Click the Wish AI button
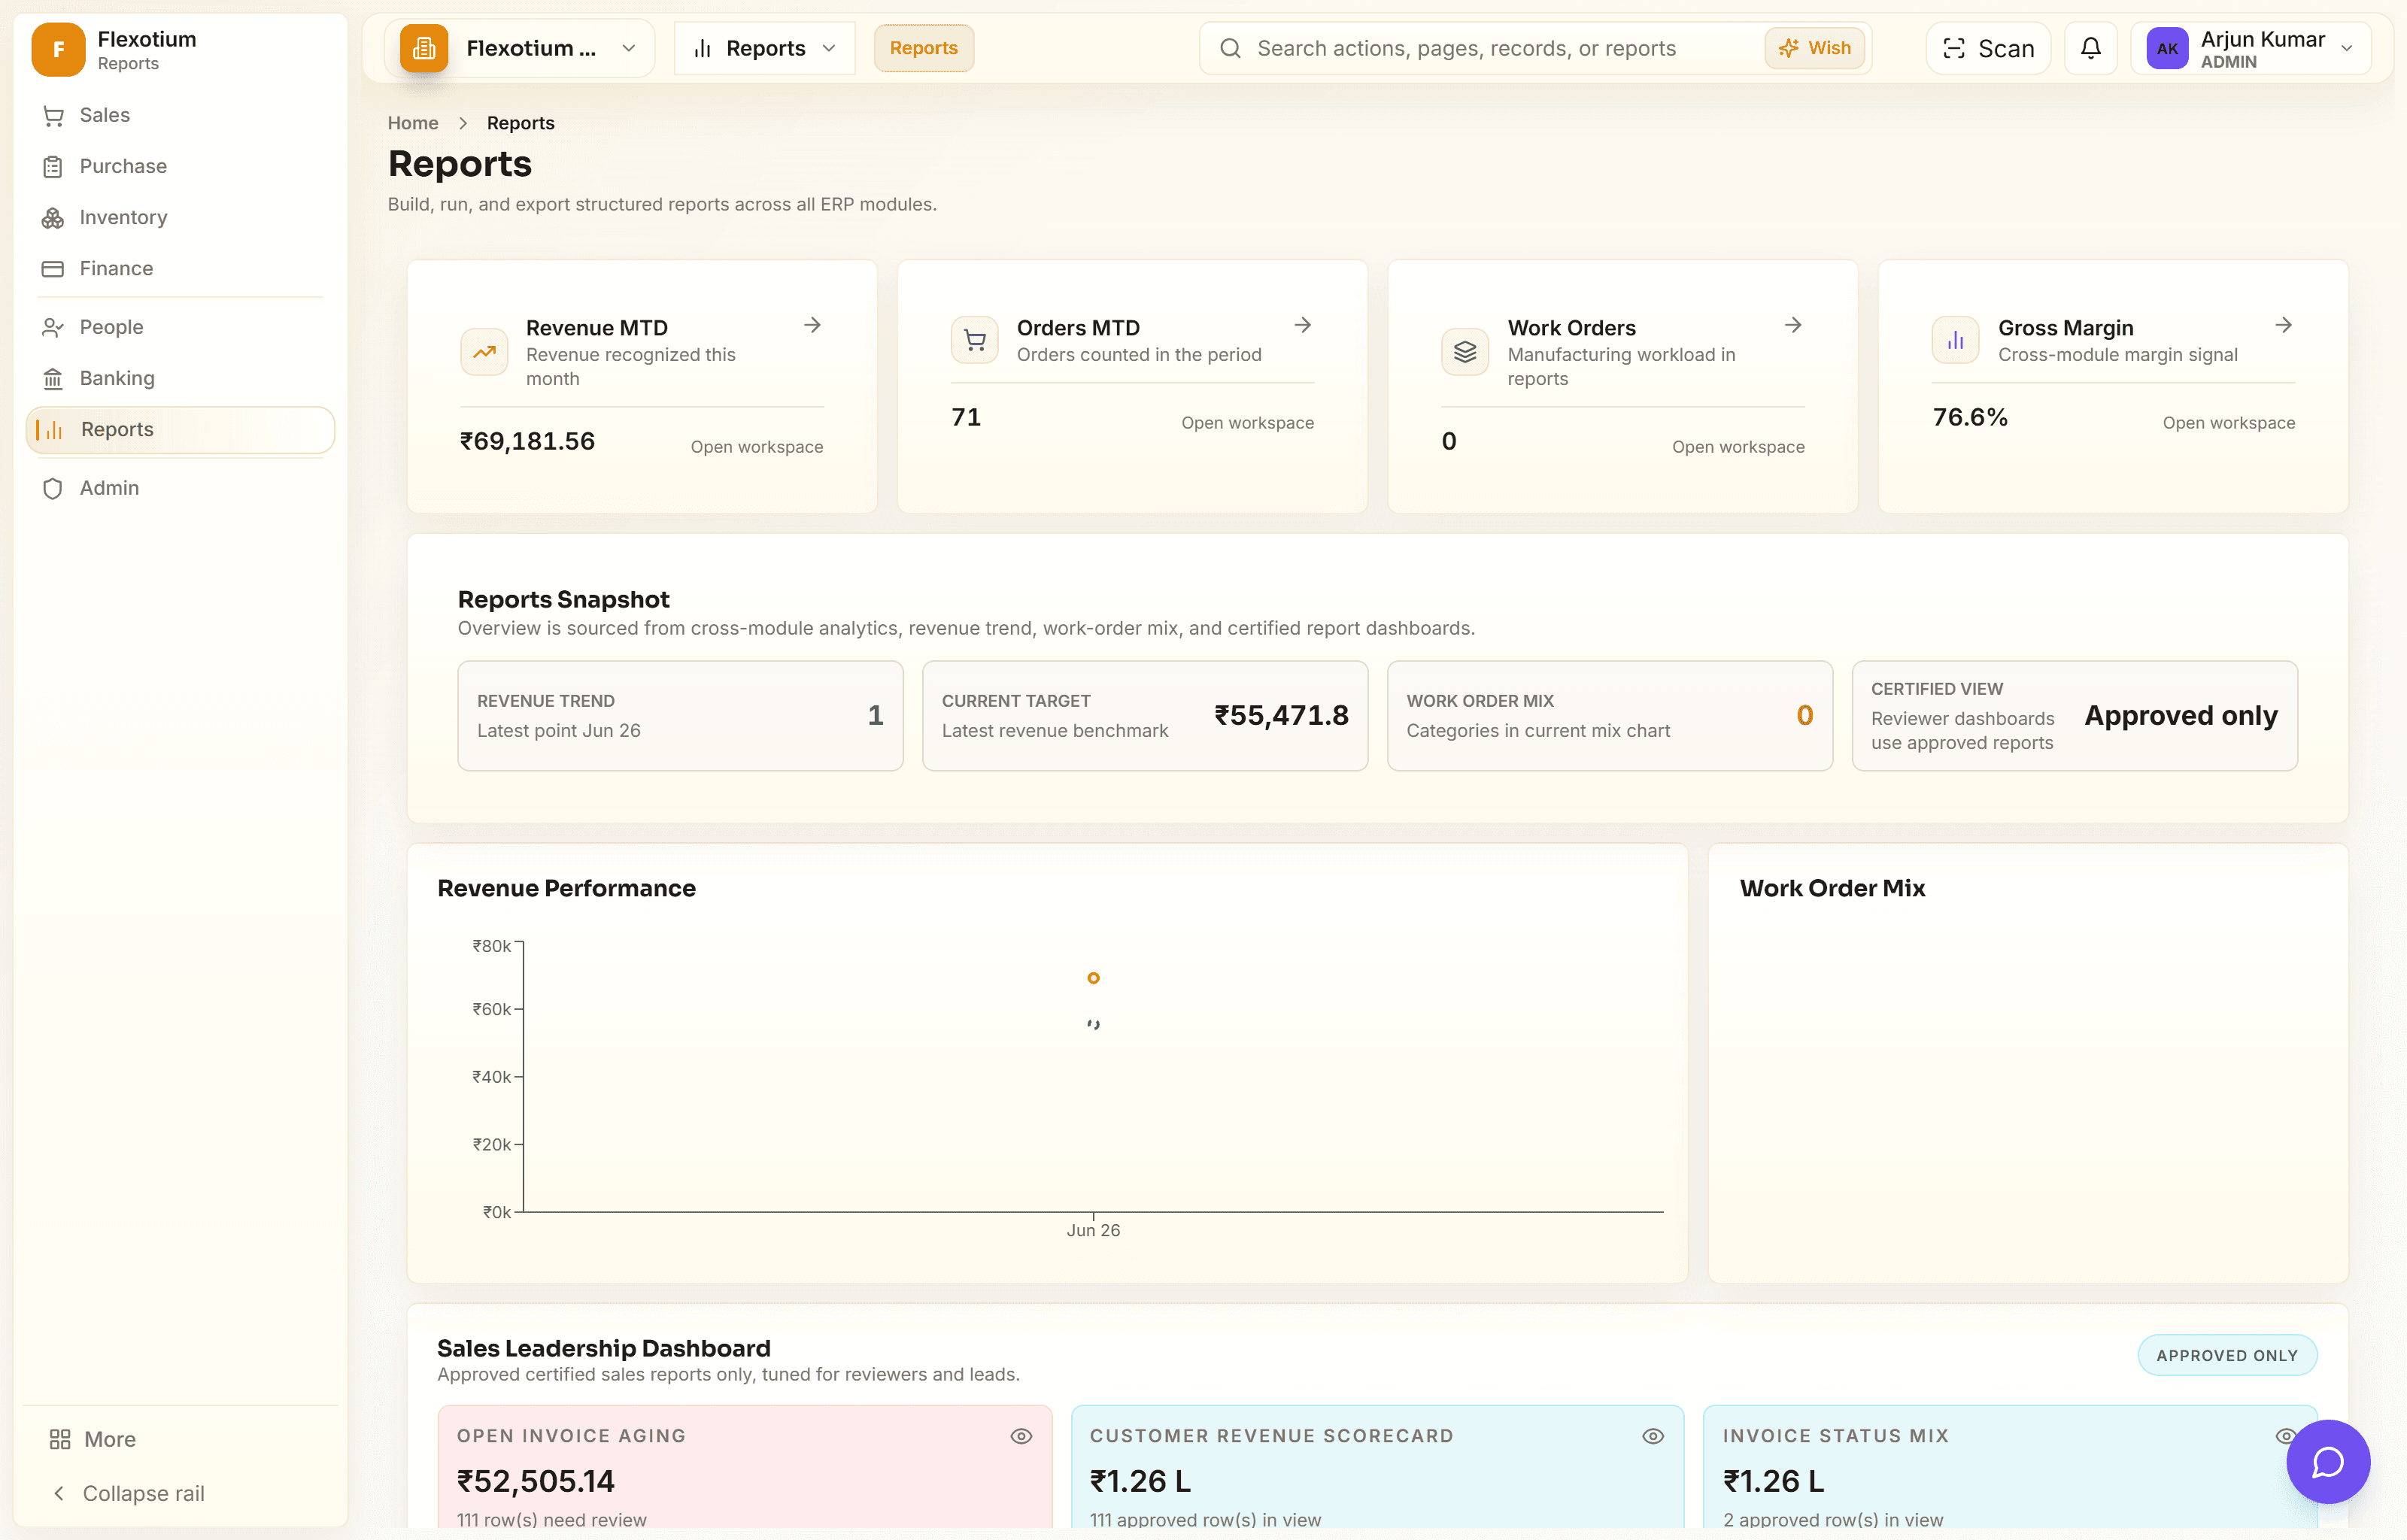Viewport: 2407px width, 1540px height. 1814,48
